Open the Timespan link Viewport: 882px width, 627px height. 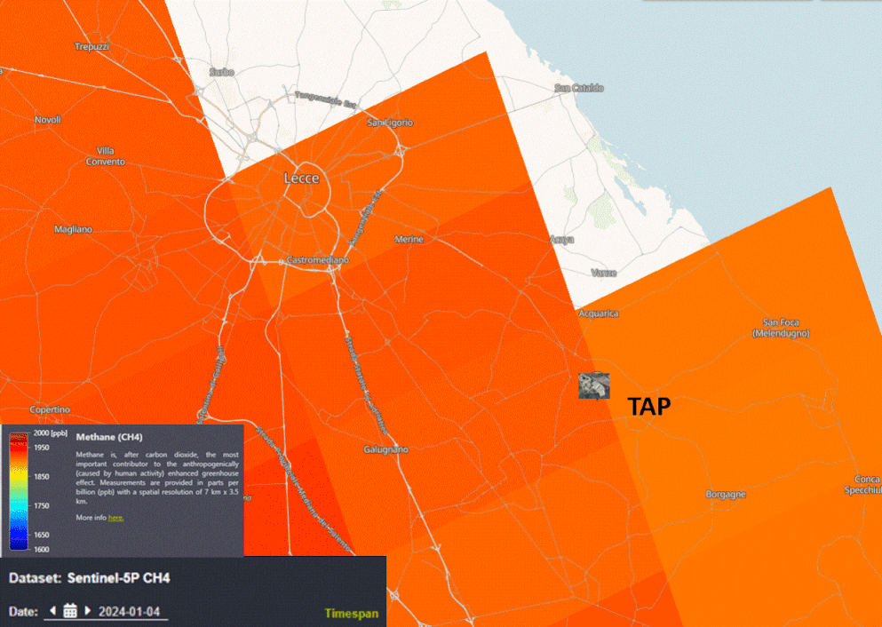point(351,613)
